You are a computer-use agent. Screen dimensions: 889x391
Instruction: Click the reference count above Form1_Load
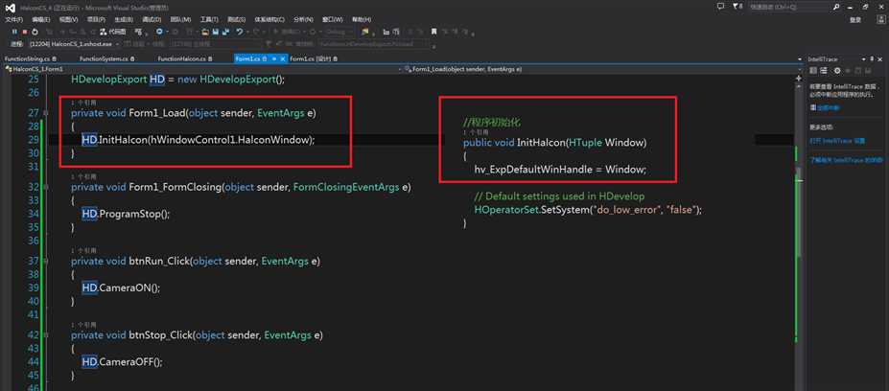pos(83,102)
